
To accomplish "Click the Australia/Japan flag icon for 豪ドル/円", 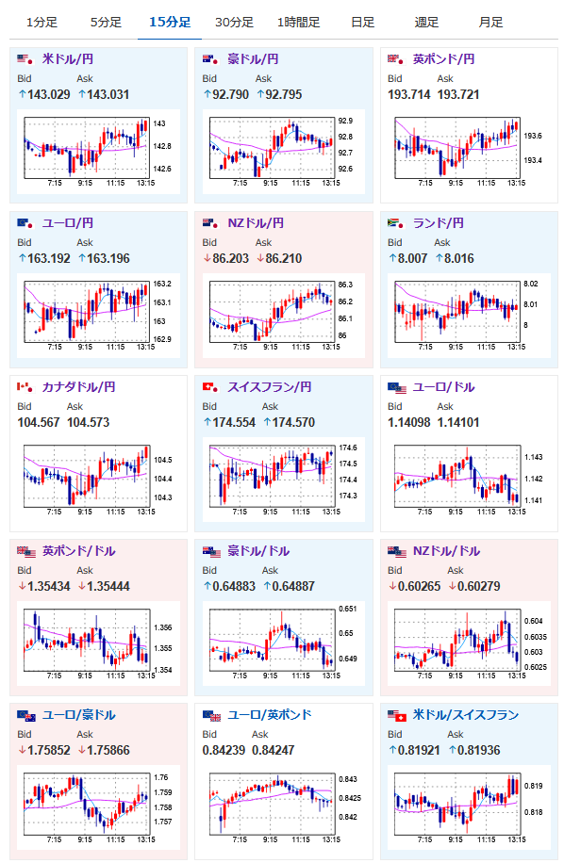I will pyautogui.click(x=210, y=59).
